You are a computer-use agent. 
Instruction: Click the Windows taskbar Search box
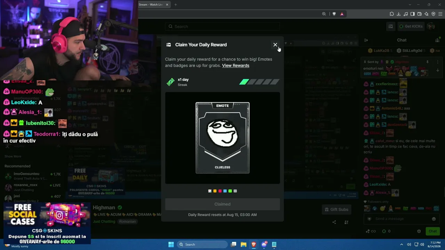pyautogui.click(x=202, y=244)
